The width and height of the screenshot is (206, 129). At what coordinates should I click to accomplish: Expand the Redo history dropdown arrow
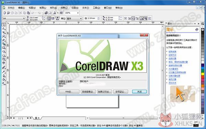click(x=42, y=13)
